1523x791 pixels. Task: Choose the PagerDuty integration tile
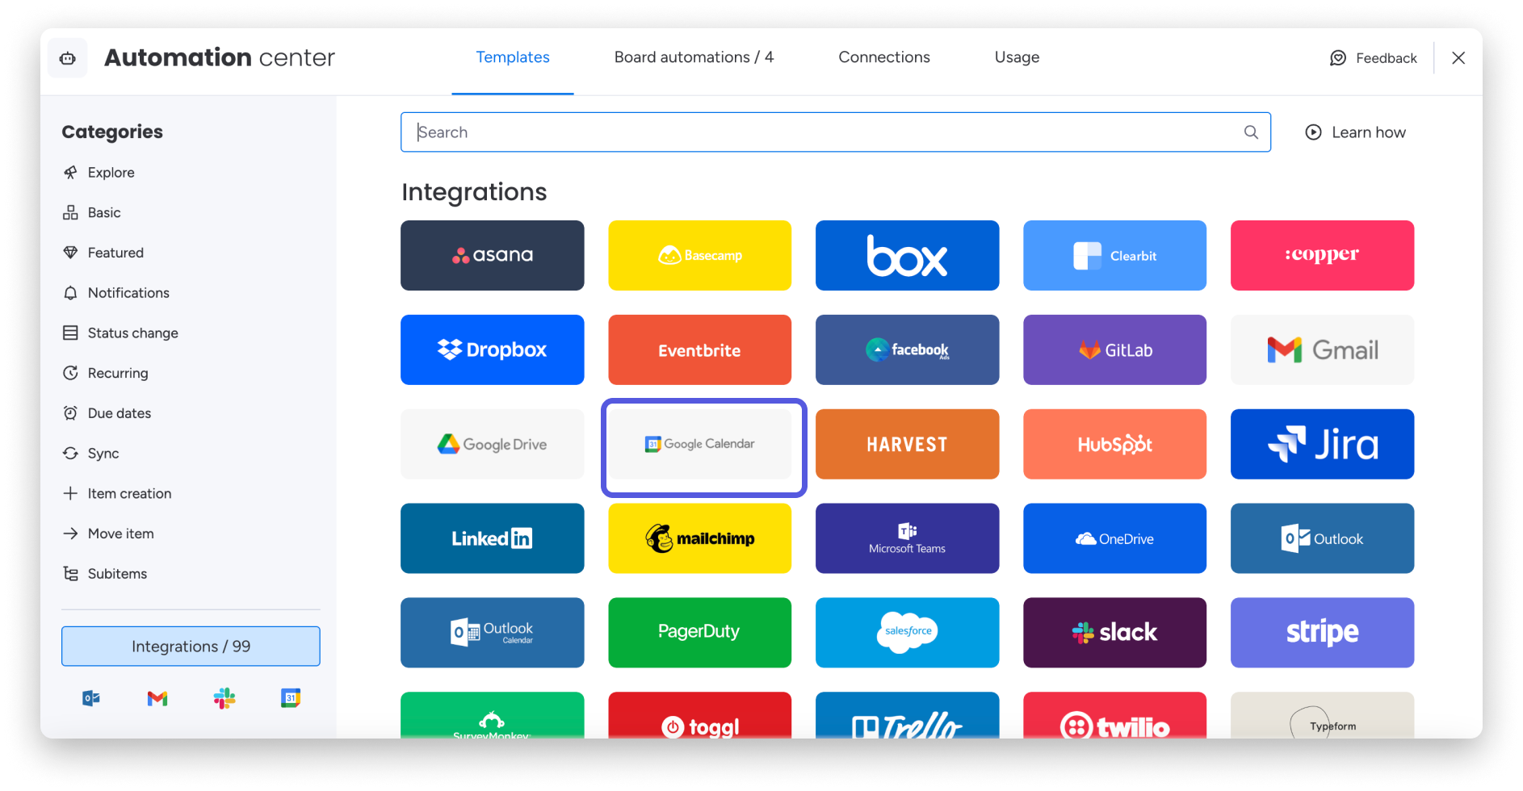click(699, 633)
